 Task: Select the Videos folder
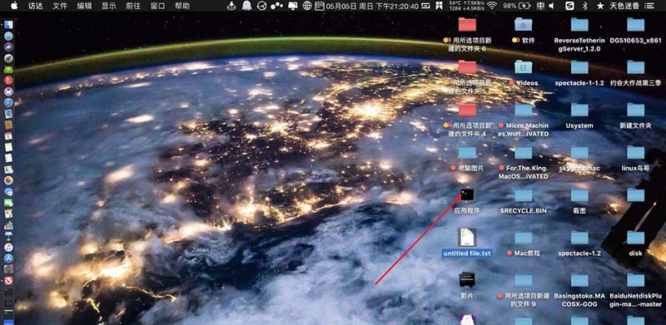click(x=524, y=67)
